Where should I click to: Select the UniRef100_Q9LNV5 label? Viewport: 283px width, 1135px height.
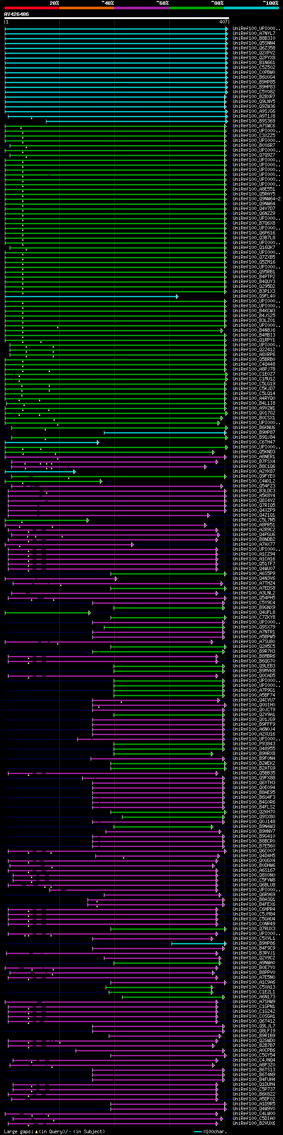pos(254,101)
